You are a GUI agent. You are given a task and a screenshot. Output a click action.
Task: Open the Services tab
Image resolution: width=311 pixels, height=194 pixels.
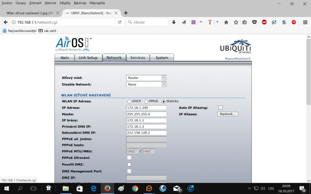click(138, 58)
